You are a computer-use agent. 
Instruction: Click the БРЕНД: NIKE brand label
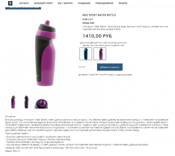(88, 23)
